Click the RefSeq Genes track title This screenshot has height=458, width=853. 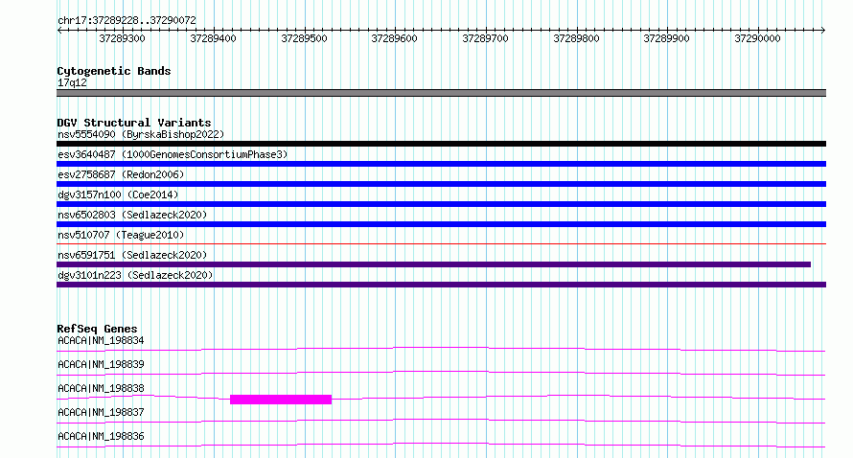(98, 329)
